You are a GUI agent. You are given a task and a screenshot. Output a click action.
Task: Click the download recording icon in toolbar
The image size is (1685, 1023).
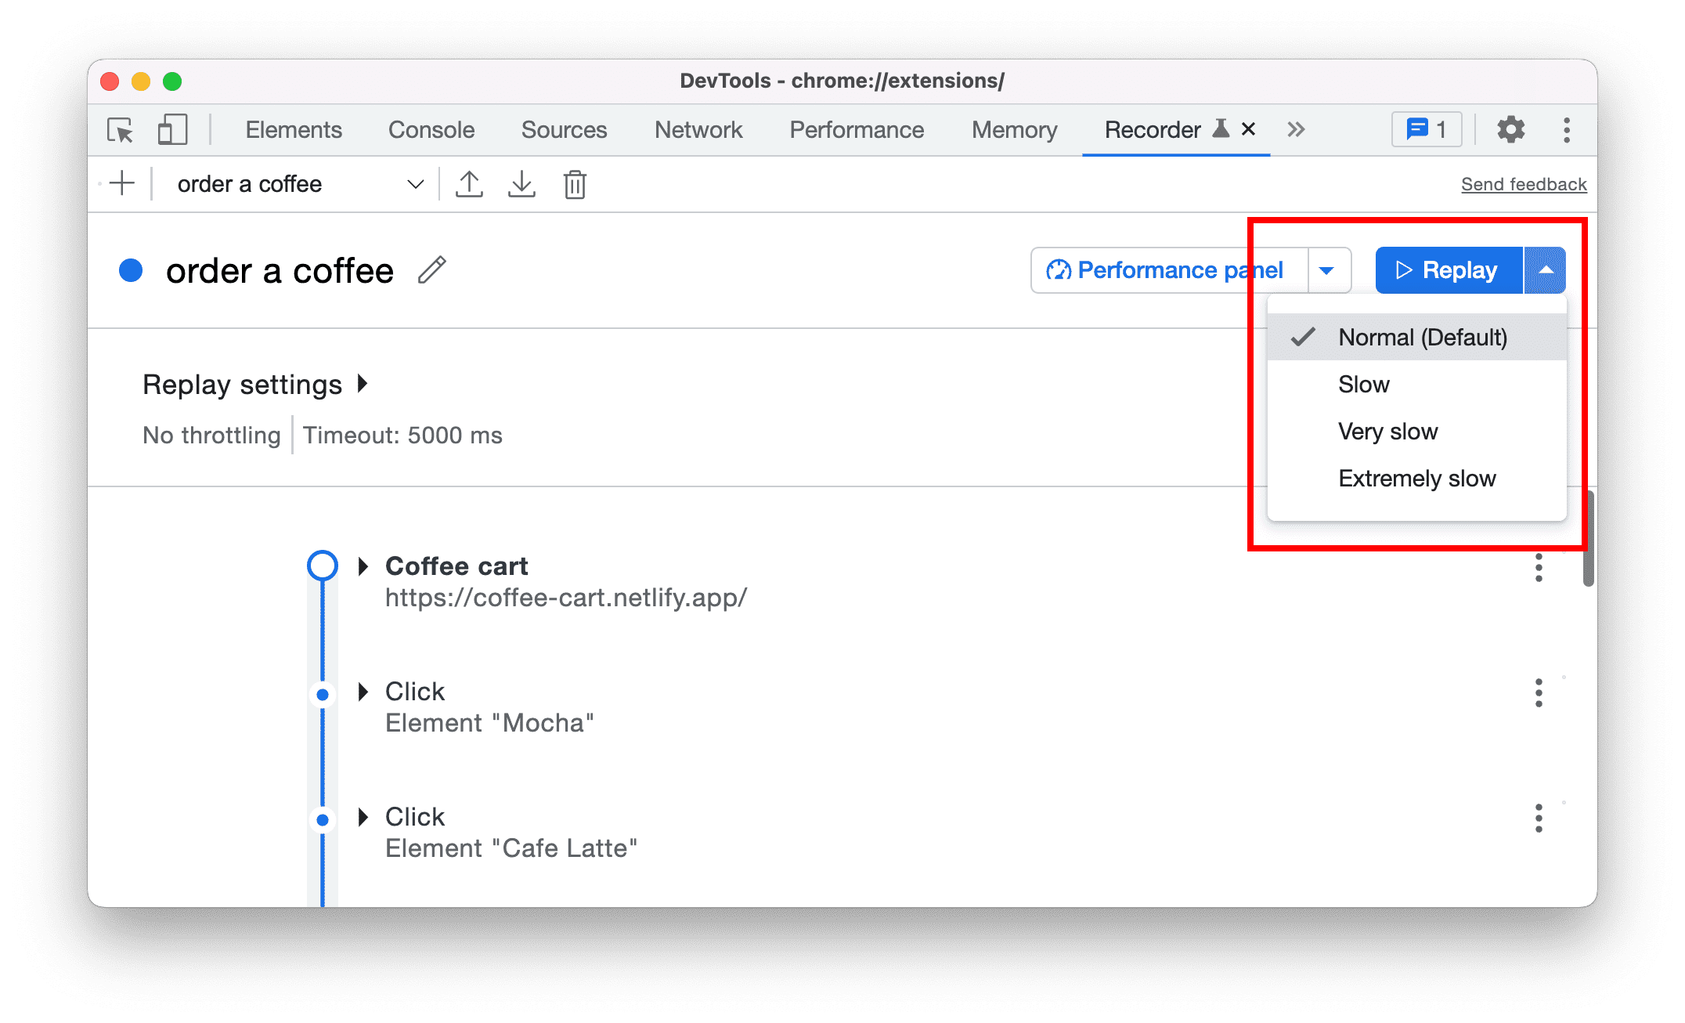(x=522, y=184)
